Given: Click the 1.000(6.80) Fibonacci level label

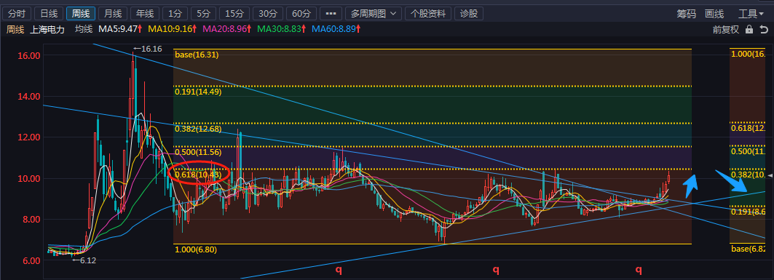Looking at the screenshot, I should (196, 249).
